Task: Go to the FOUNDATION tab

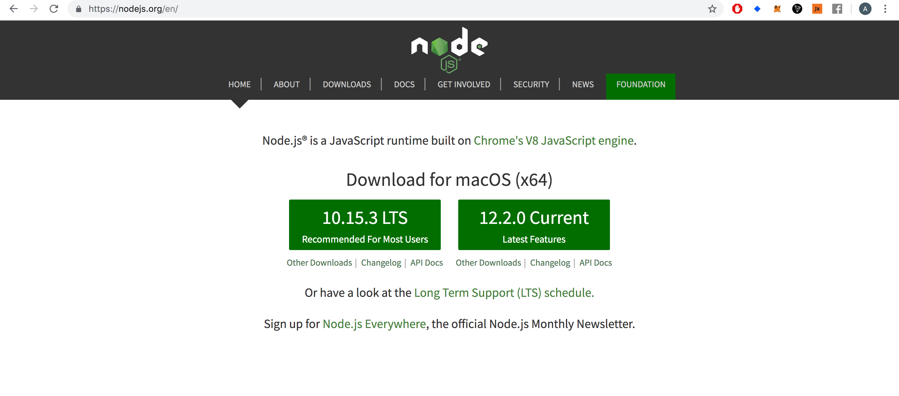Action: [641, 86]
